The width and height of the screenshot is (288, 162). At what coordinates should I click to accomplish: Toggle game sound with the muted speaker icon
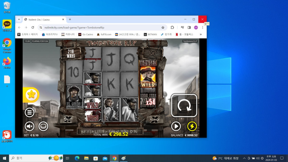(x=29, y=126)
